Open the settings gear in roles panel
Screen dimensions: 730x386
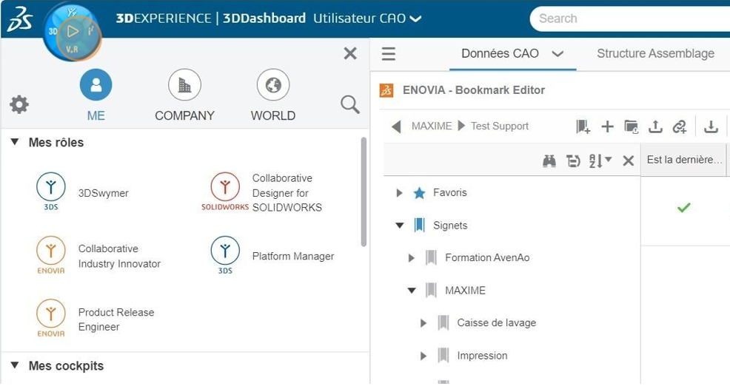coord(19,105)
